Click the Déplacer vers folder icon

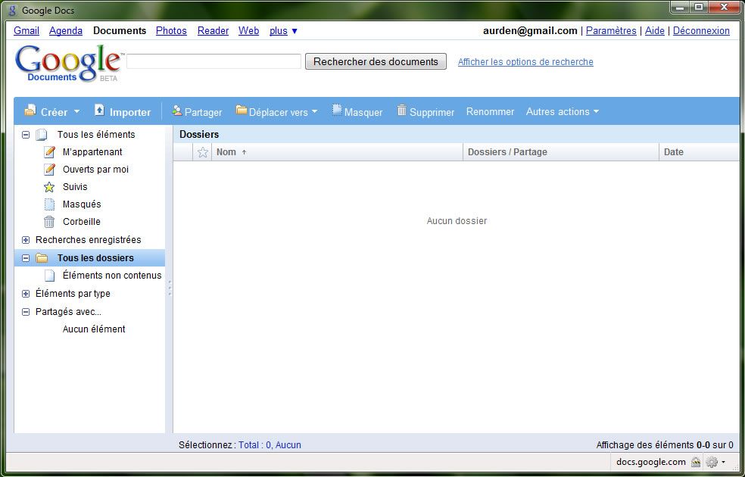point(242,111)
